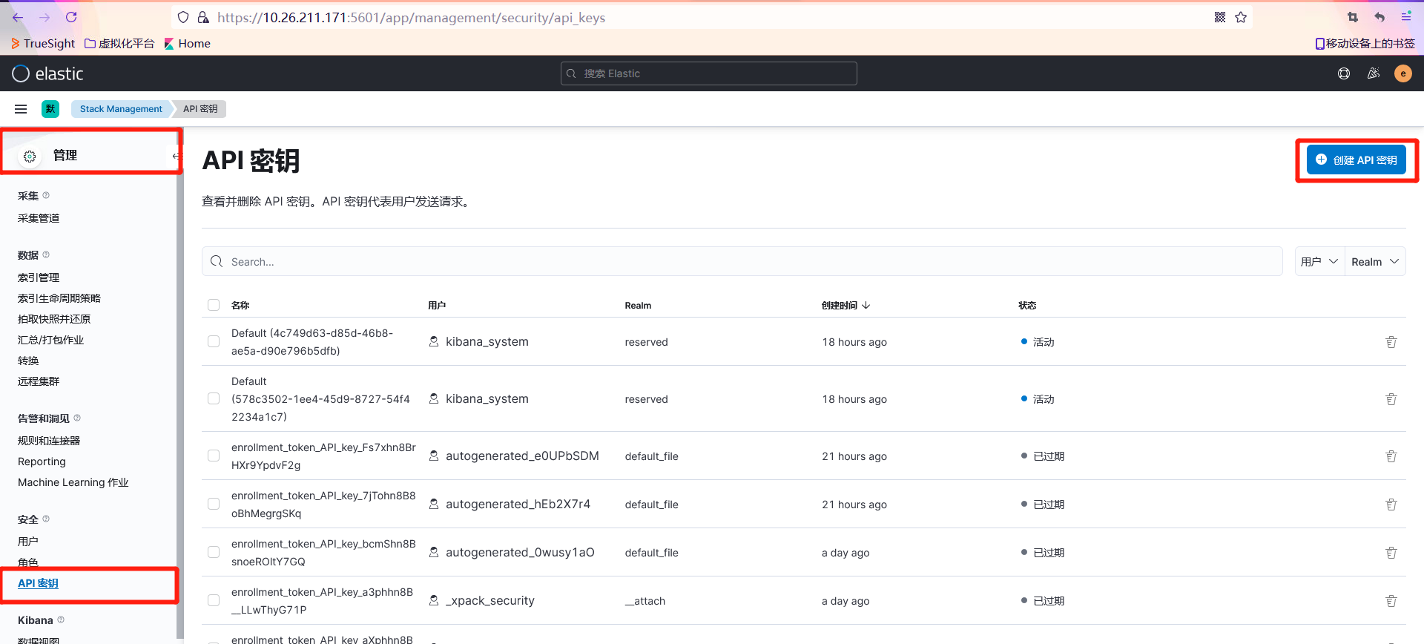Open the hamburger navigation menu
The height and width of the screenshot is (644, 1424).
[21, 109]
